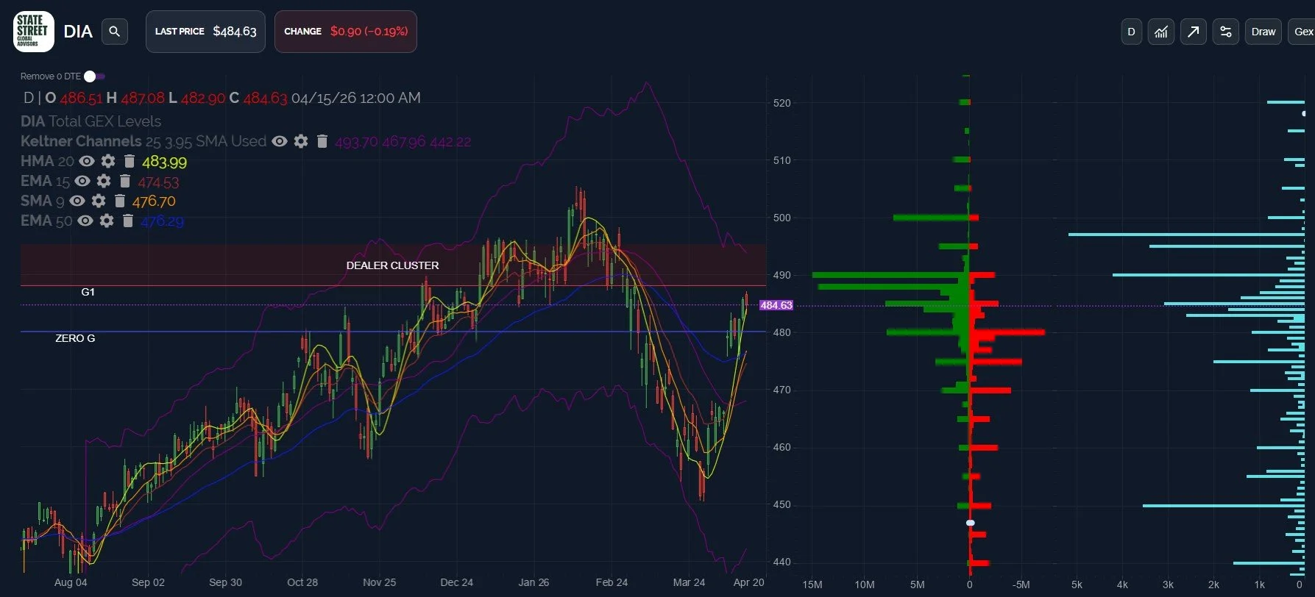Open HMA 20 settings gear
1315x597 pixels.
[108, 161]
